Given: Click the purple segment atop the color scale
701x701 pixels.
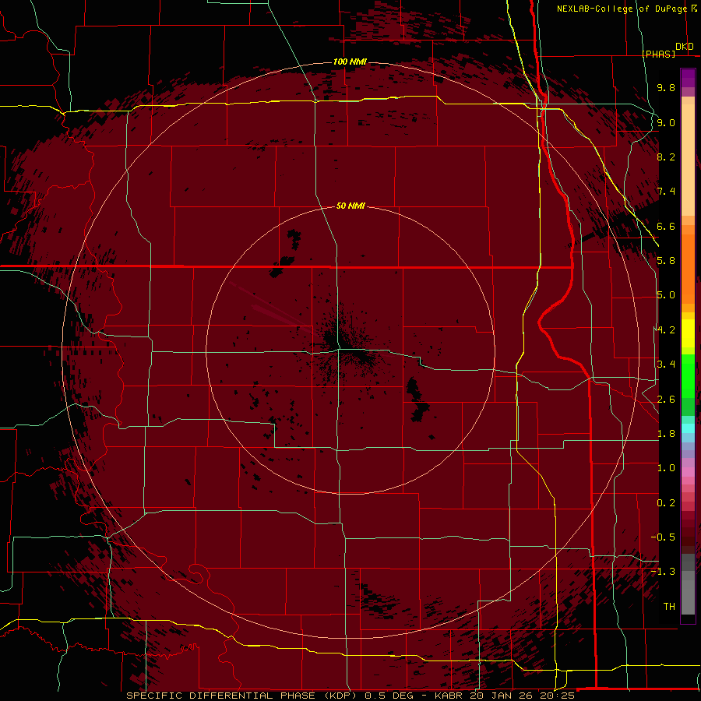Looking at the screenshot, I should tap(688, 78).
